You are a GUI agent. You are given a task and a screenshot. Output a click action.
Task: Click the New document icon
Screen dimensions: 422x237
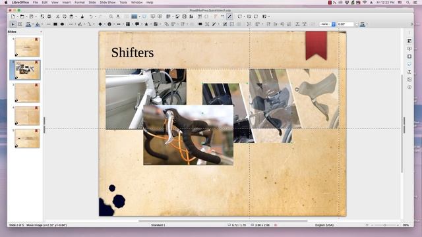[x=13, y=16]
